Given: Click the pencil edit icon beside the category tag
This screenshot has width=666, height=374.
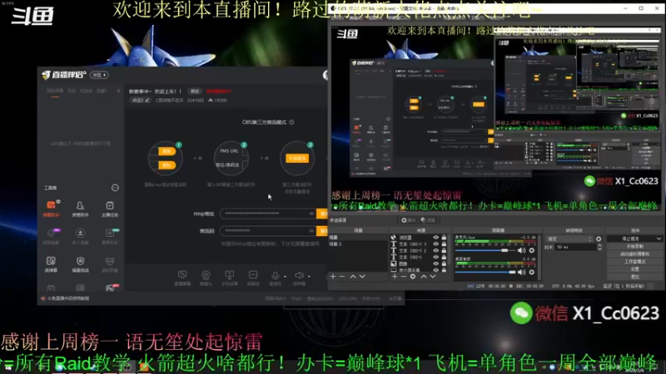Looking at the screenshot, I should pos(147,101).
